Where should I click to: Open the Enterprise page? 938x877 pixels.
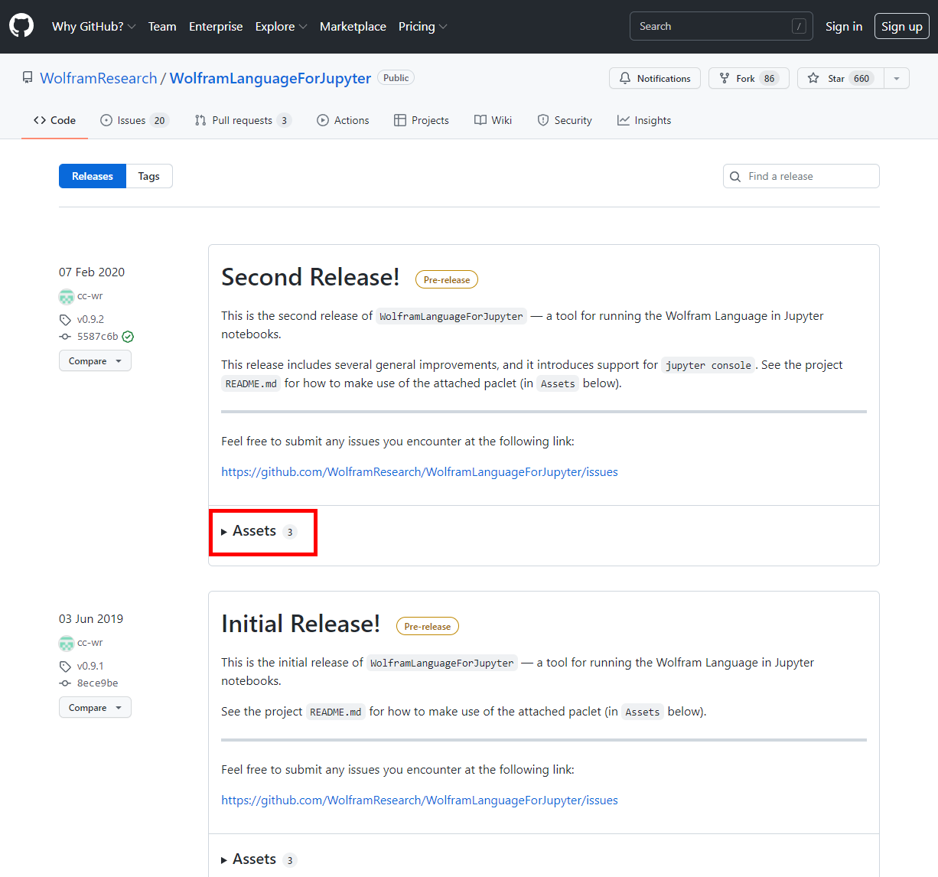(216, 26)
